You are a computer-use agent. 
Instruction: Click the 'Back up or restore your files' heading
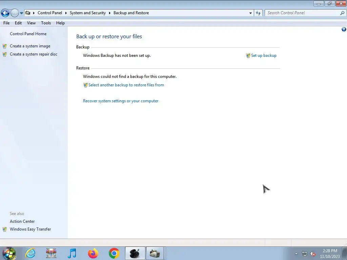(x=109, y=37)
